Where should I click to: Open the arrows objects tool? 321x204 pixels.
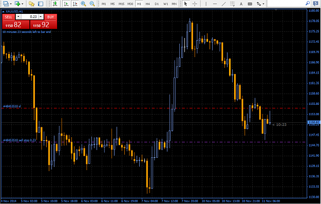point(259,4)
